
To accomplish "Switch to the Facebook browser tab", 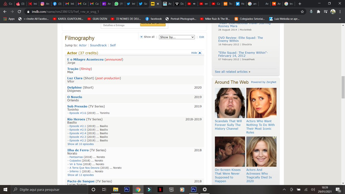I will pos(57,4).
